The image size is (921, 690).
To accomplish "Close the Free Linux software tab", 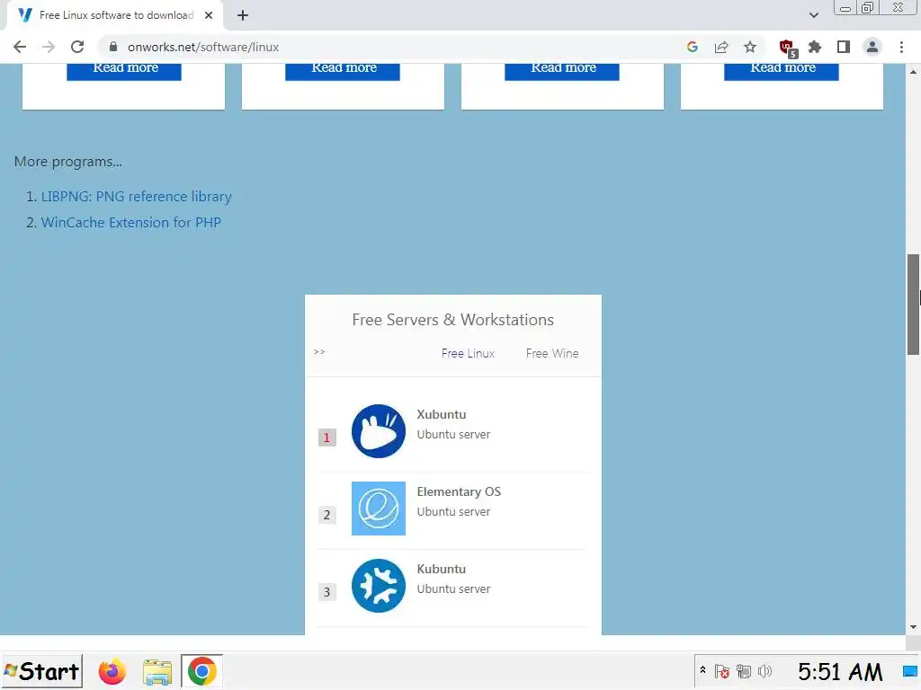I will (209, 15).
